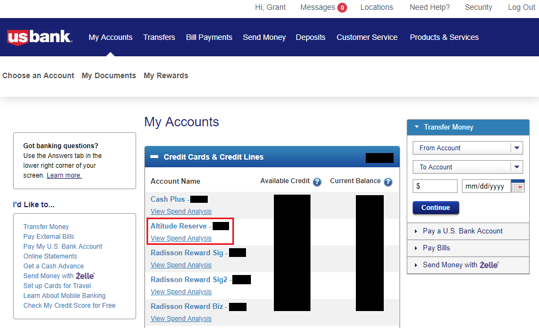The height and width of the screenshot is (328, 539).
Task: Click the Online Statements link
Action: pyautogui.click(x=50, y=256)
